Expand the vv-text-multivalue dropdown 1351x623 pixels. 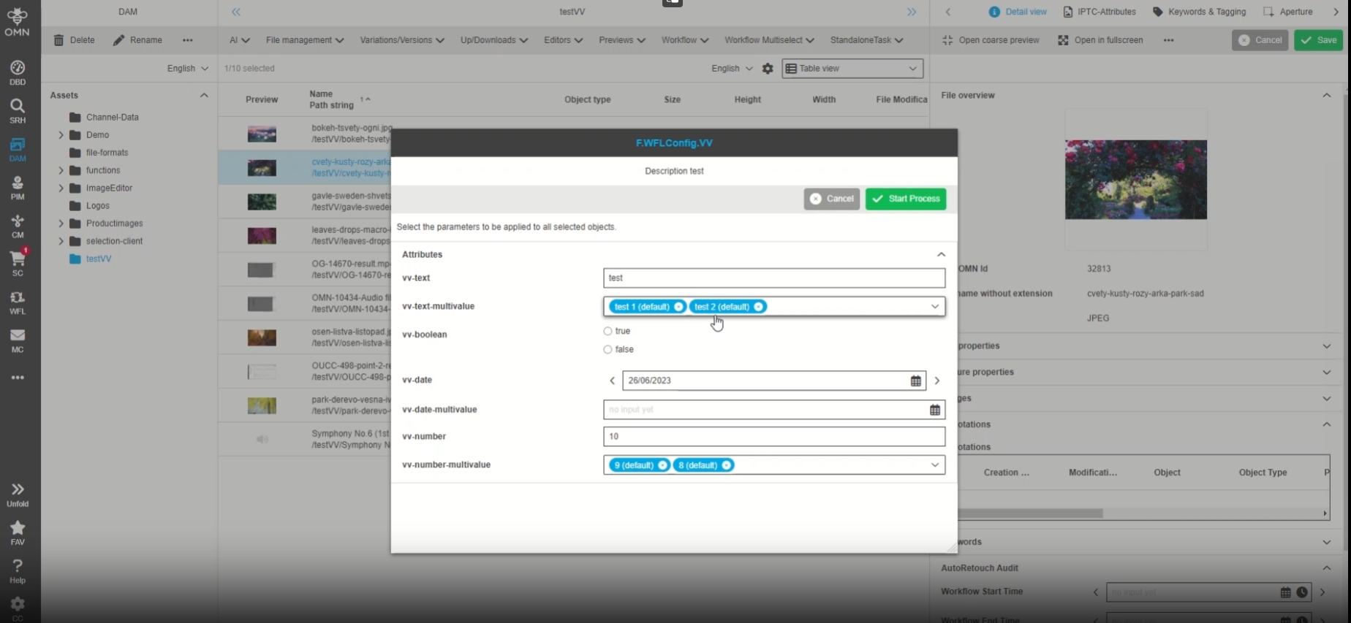pos(934,307)
